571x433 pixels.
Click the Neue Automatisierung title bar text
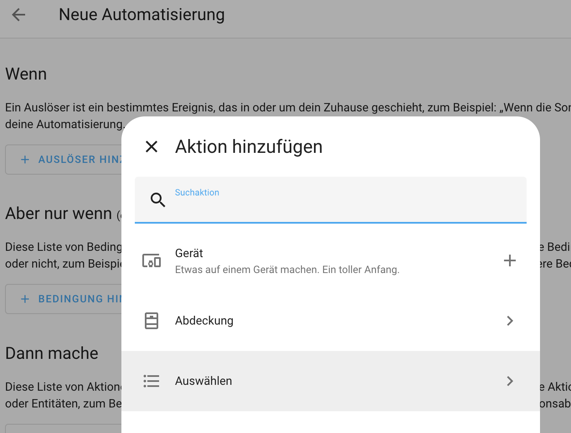[x=141, y=14]
